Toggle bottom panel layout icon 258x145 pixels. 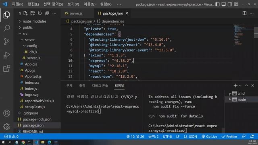point(224,4)
